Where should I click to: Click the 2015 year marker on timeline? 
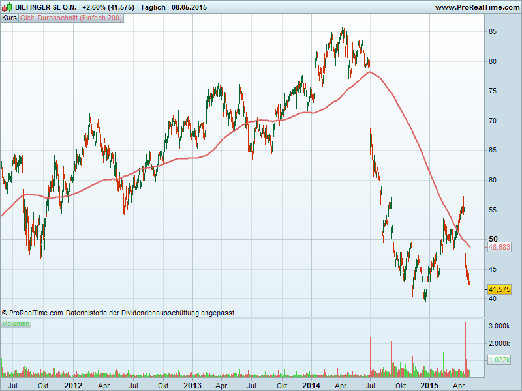coord(429,385)
